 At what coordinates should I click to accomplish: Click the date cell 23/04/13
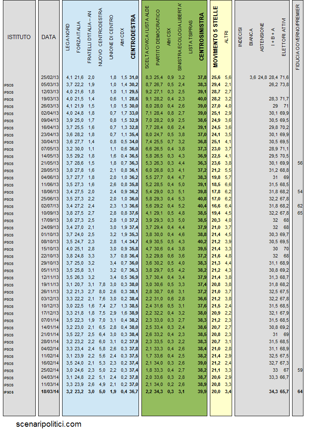pos(50,135)
